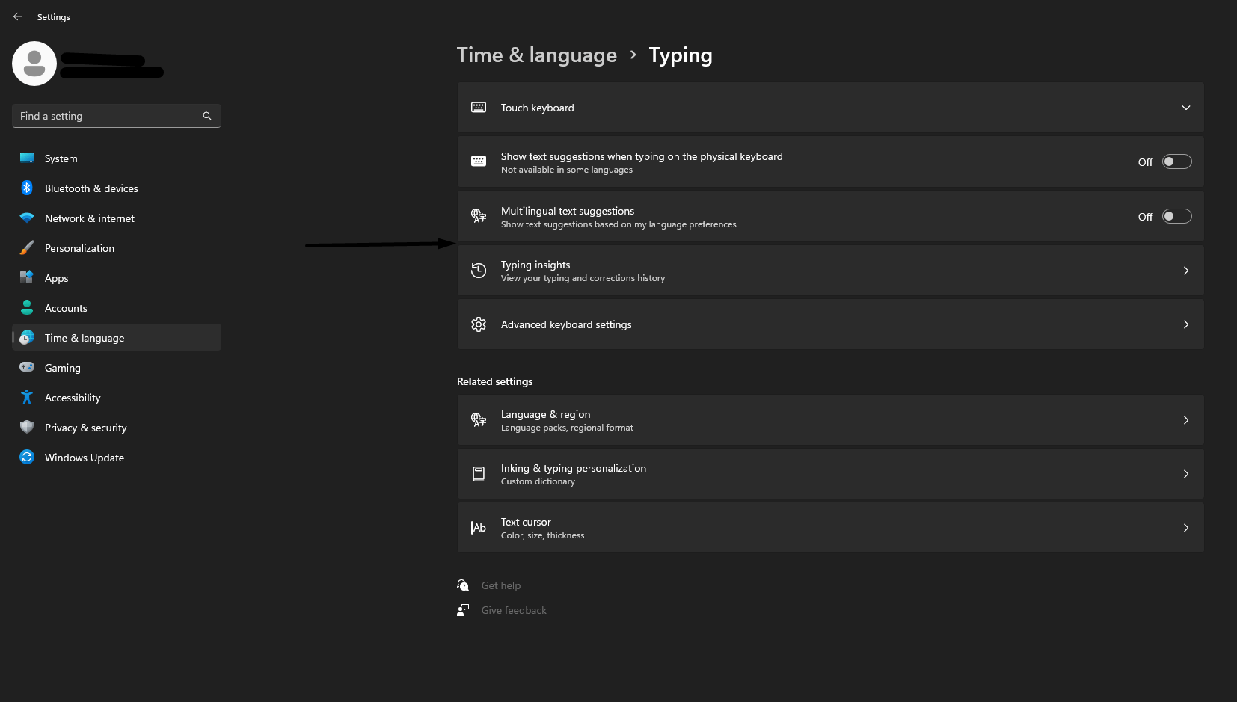Open Language & region using its chevron

coord(1185,420)
